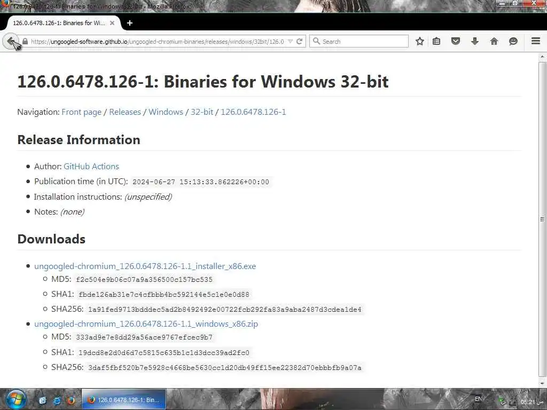Click installer SHA1 hash fbde126ab31e...
This screenshot has height=410, width=547.
point(164,295)
